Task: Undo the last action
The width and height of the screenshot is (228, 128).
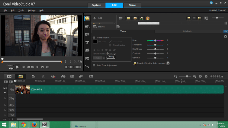Action: point(33,76)
